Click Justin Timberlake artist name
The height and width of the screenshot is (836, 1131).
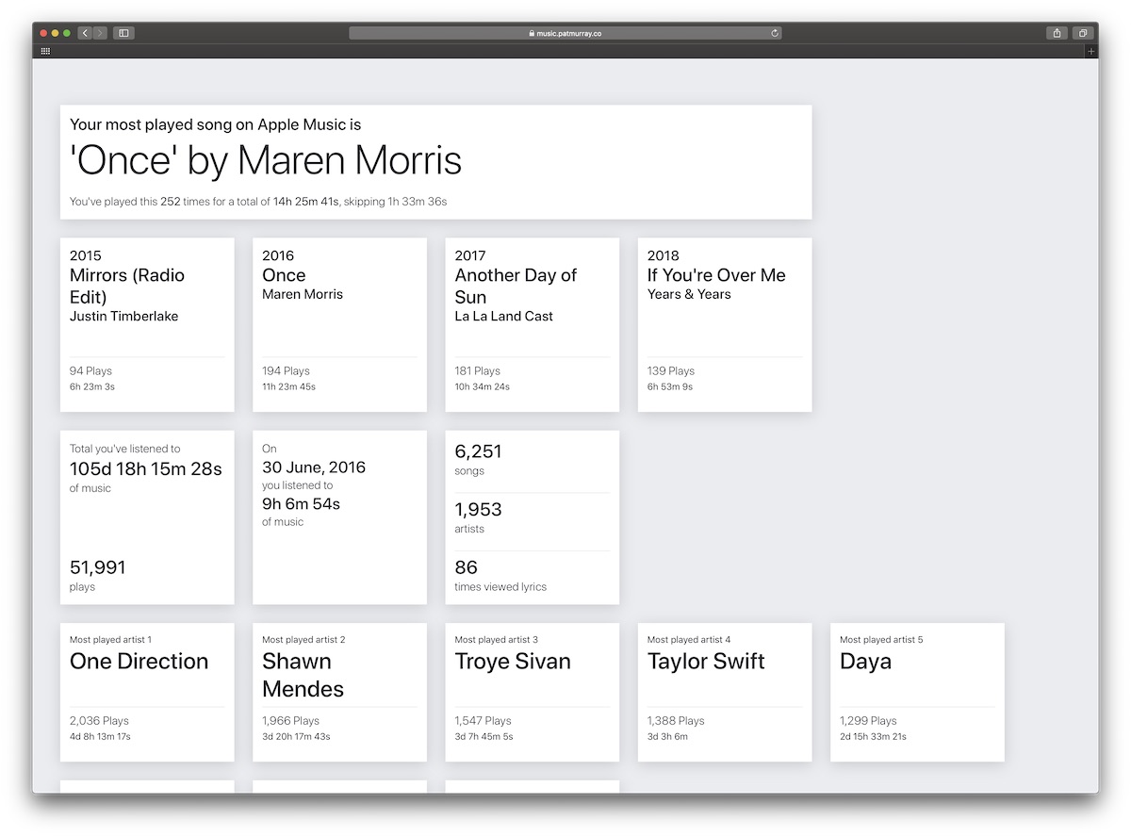click(x=123, y=316)
